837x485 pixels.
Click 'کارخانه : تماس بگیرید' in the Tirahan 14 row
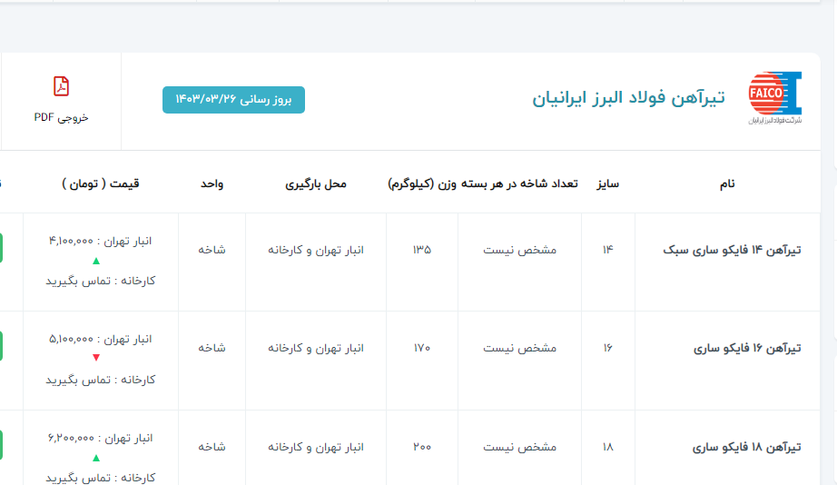tap(101, 281)
